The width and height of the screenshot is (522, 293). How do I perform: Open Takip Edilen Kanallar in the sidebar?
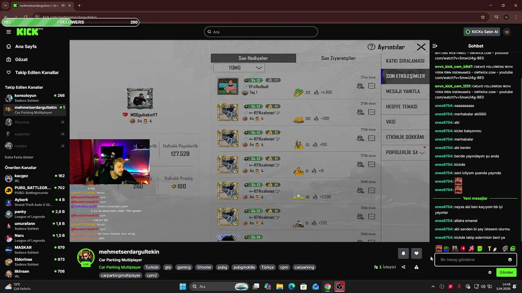pyautogui.click(x=37, y=72)
